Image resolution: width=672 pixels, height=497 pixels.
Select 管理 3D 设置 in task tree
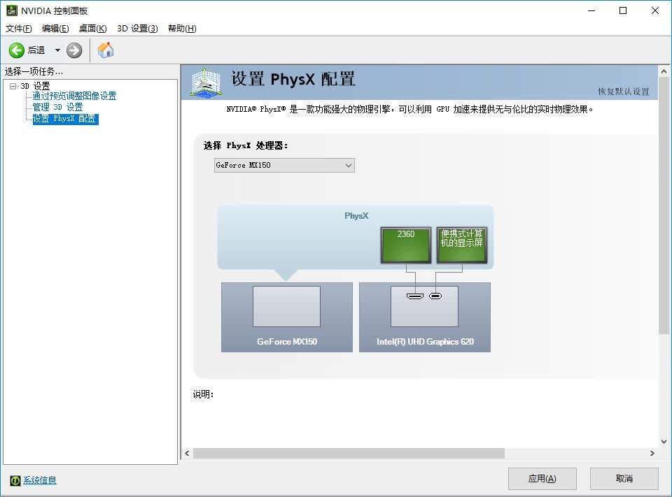[57, 107]
